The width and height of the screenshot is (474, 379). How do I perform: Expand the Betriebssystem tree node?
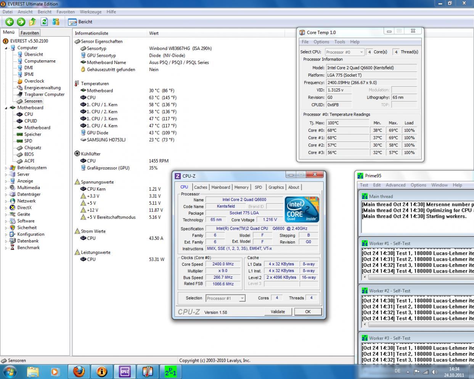[x=6, y=168]
